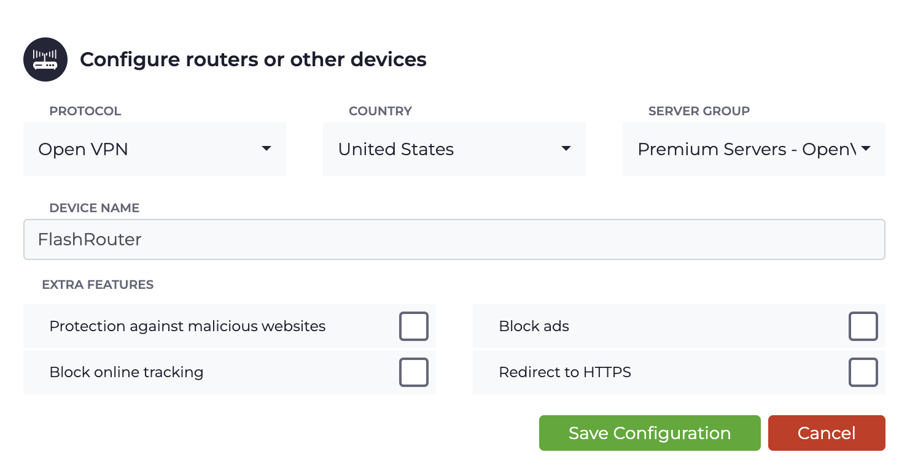The height and width of the screenshot is (471, 899).
Task: Open the Country dropdown
Action: coord(454,149)
